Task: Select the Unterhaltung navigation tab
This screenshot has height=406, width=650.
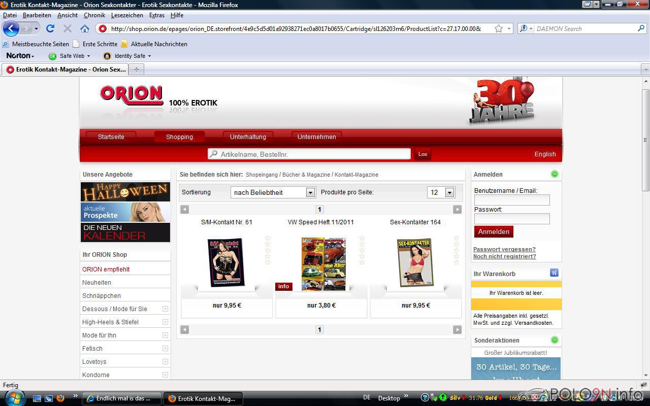Action: tap(248, 137)
